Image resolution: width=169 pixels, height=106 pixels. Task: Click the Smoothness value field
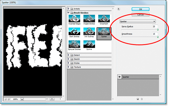[155, 34]
